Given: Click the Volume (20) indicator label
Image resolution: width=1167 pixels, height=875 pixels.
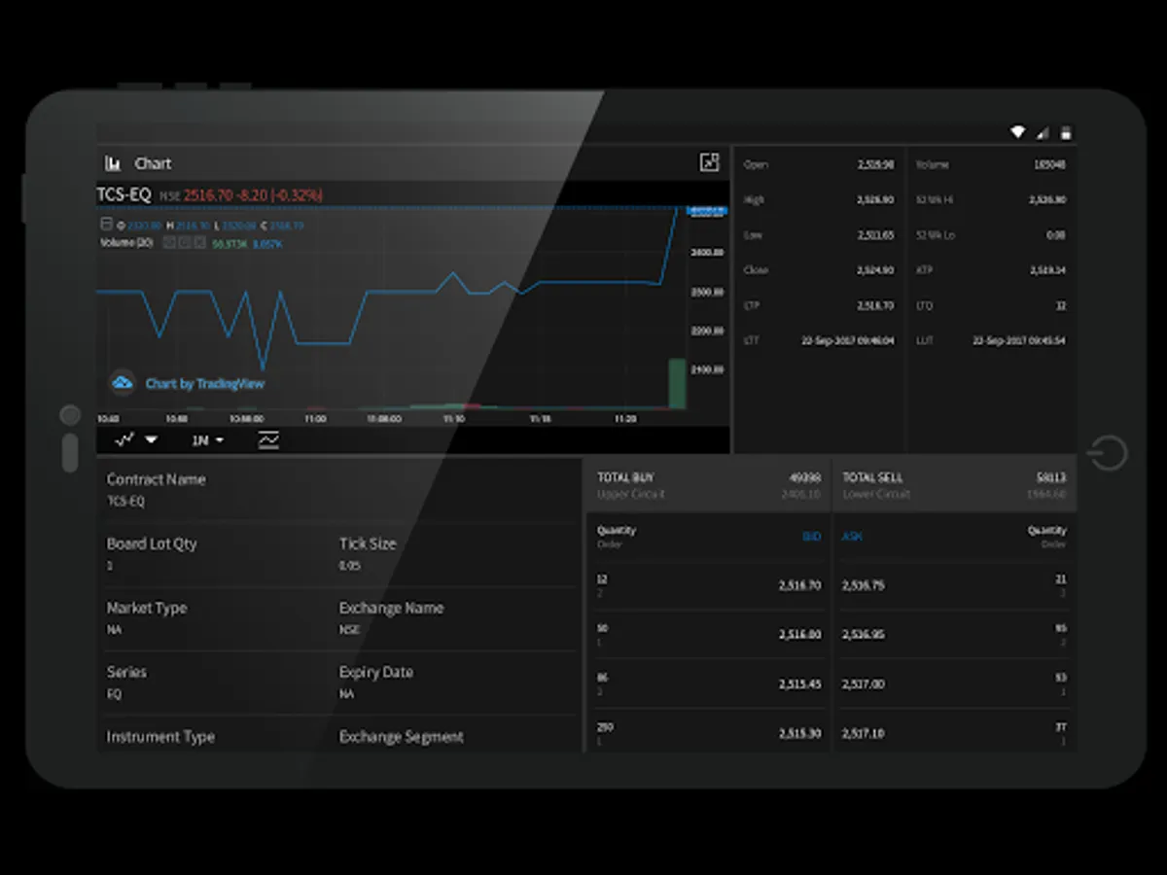Looking at the screenshot, I should pyautogui.click(x=126, y=242).
